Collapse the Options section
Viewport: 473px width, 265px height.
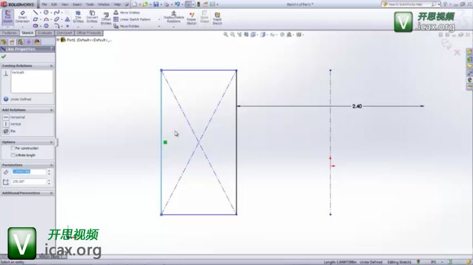[x=51, y=142]
